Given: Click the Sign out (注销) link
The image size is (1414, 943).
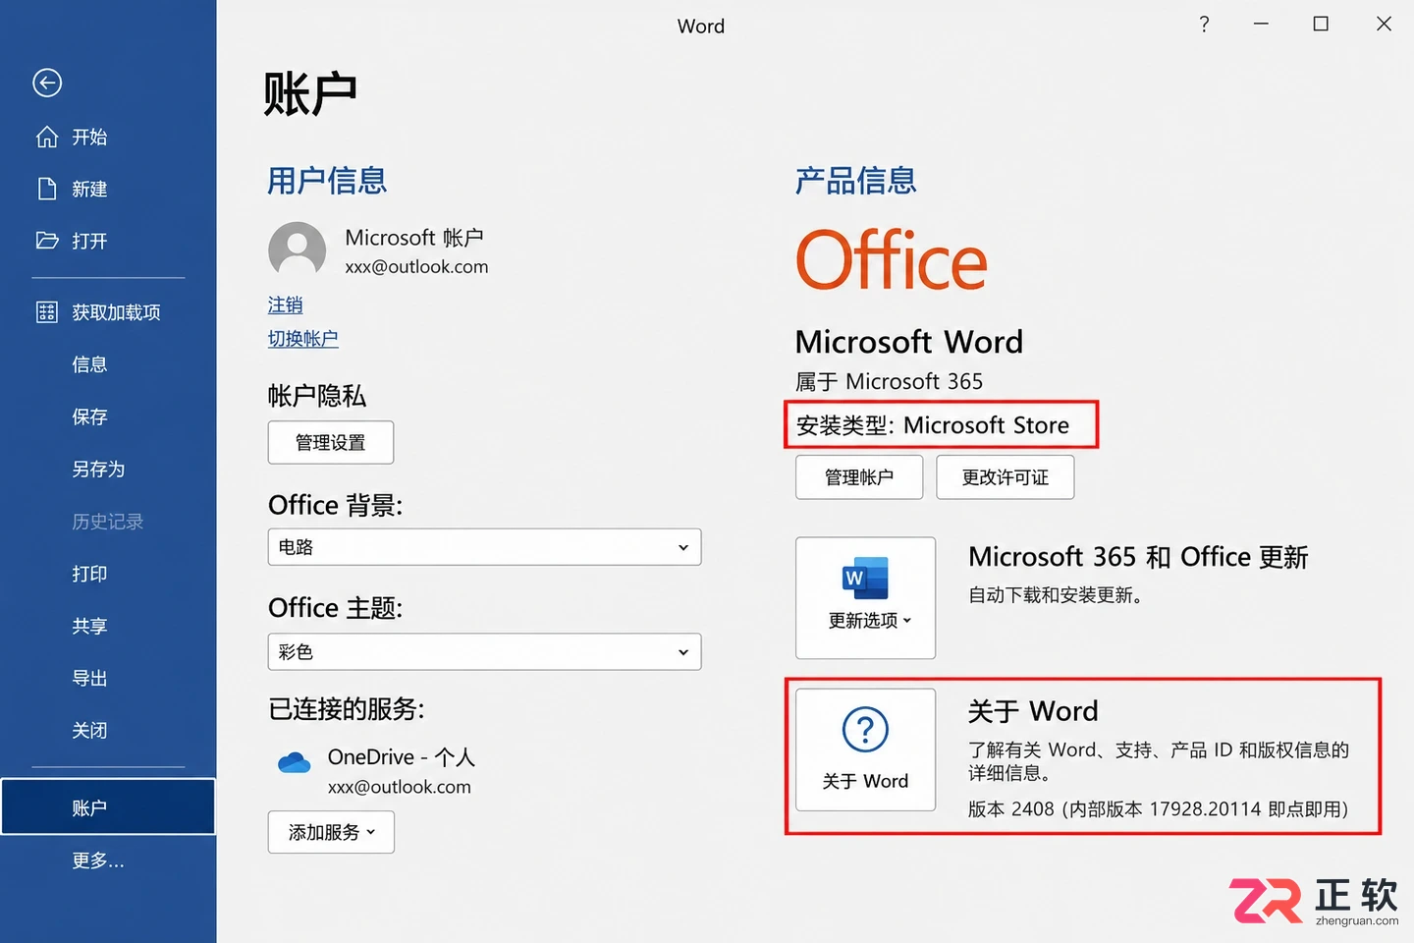Looking at the screenshot, I should pyautogui.click(x=286, y=305).
